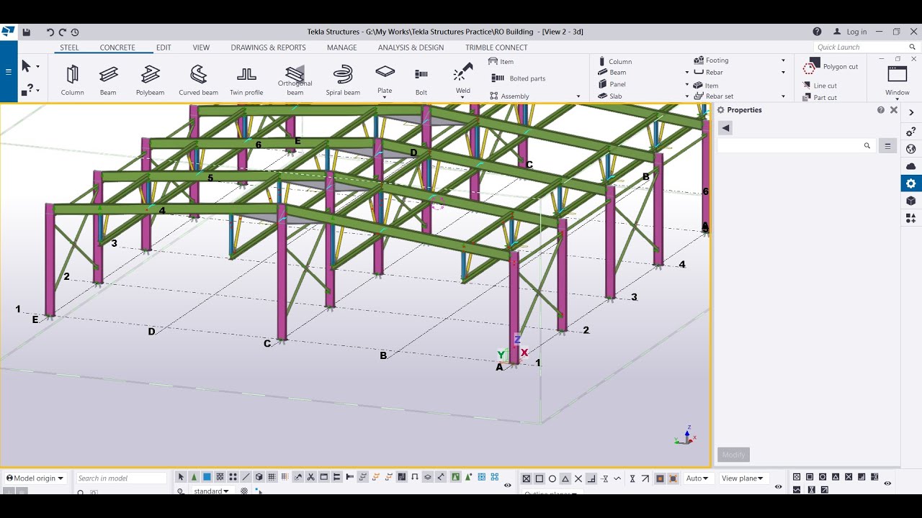Screen dimensions: 922x518
Task: Open the CONCRETE ribbon tab
Action: [117, 47]
